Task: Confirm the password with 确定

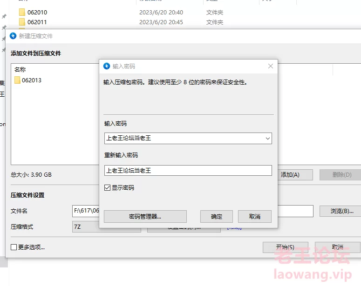Action: pos(217,216)
